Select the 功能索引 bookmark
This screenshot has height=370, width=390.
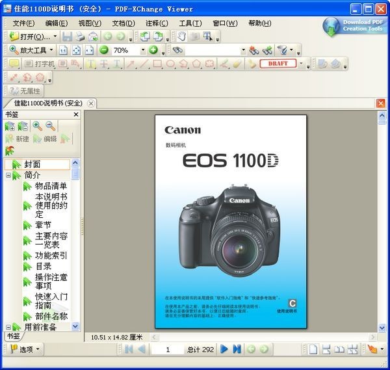click(51, 256)
